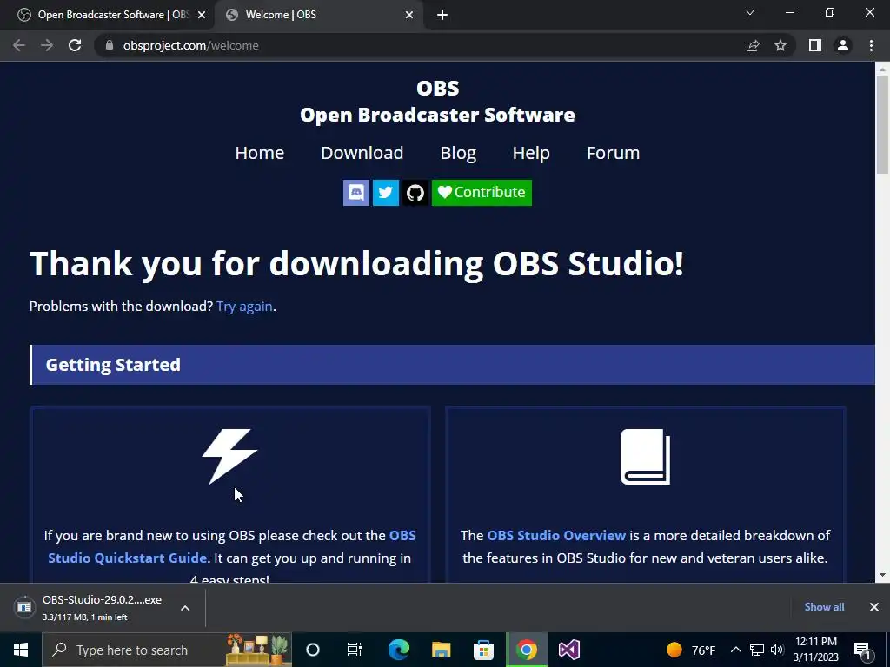890x667 pixels.
Task: Click the OBS Open Broadcaster Software title
Action: click(438, 101)
